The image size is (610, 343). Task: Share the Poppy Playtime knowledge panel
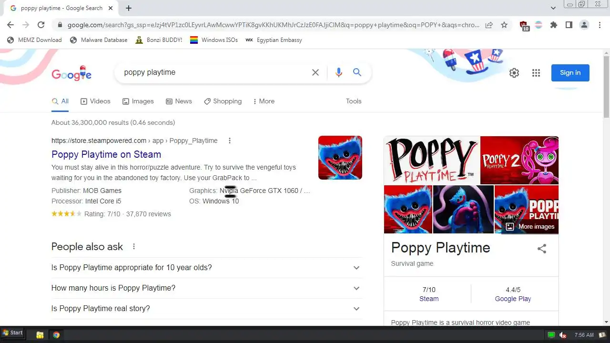coord(542,248)
